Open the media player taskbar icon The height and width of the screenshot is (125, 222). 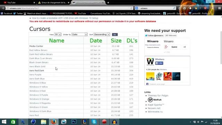64,122
